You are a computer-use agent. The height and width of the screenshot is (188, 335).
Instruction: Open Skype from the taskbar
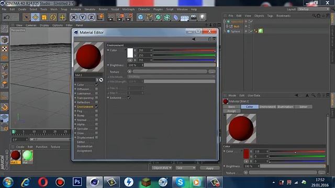pyautogui.click(x=180, y=182)
